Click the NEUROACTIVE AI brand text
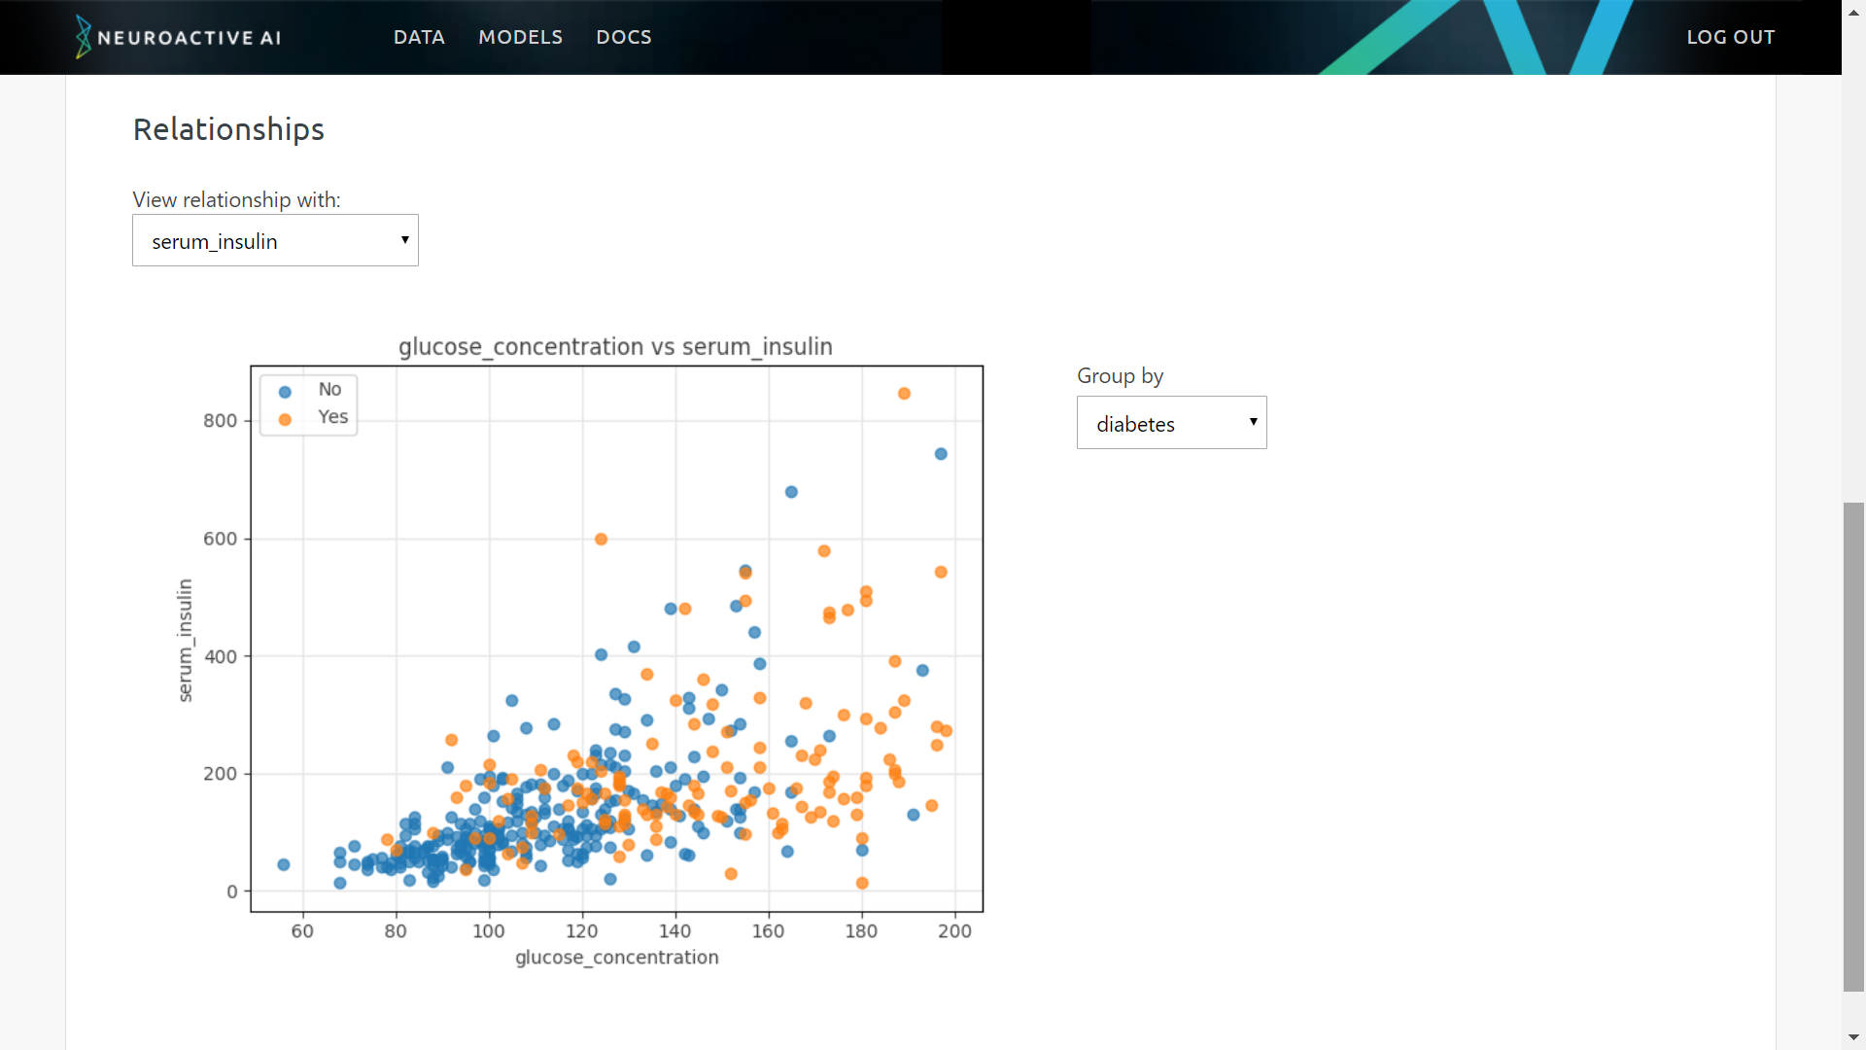This screenshot has width=1866, height=1050. [190, 38]
